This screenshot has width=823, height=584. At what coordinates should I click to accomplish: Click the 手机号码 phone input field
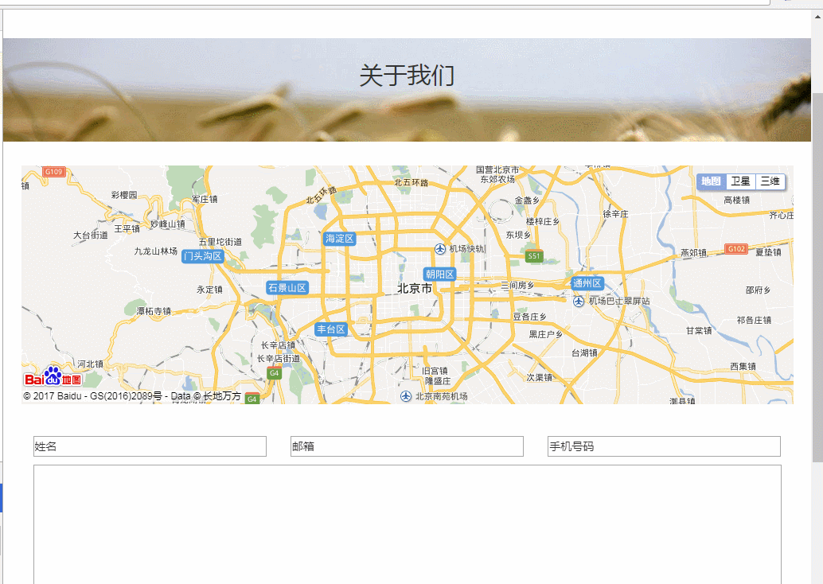click(x=664, y=446)
